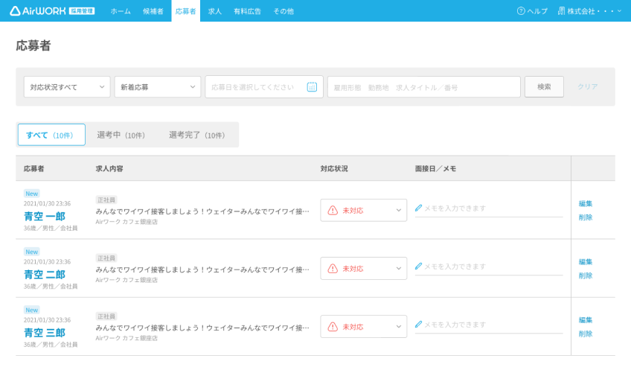Open 未対応 status dropdown for 青空 二郎
This screenshot has width=631, height=370.
tap(363, 269)
